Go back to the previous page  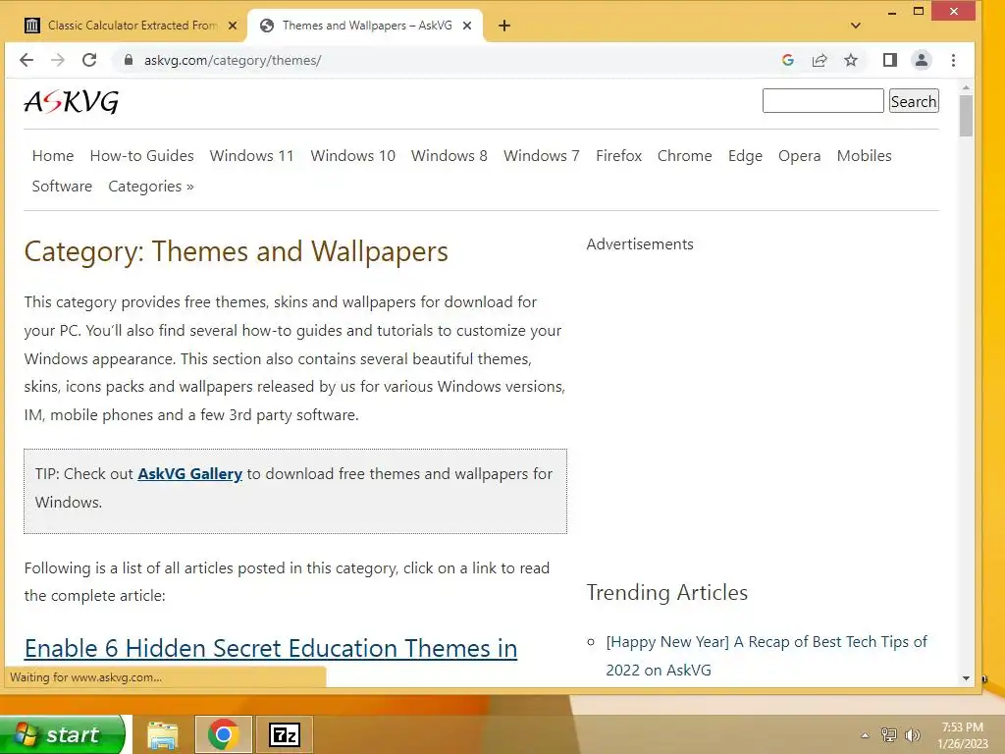pyautogui.click(x=26, y=60)
